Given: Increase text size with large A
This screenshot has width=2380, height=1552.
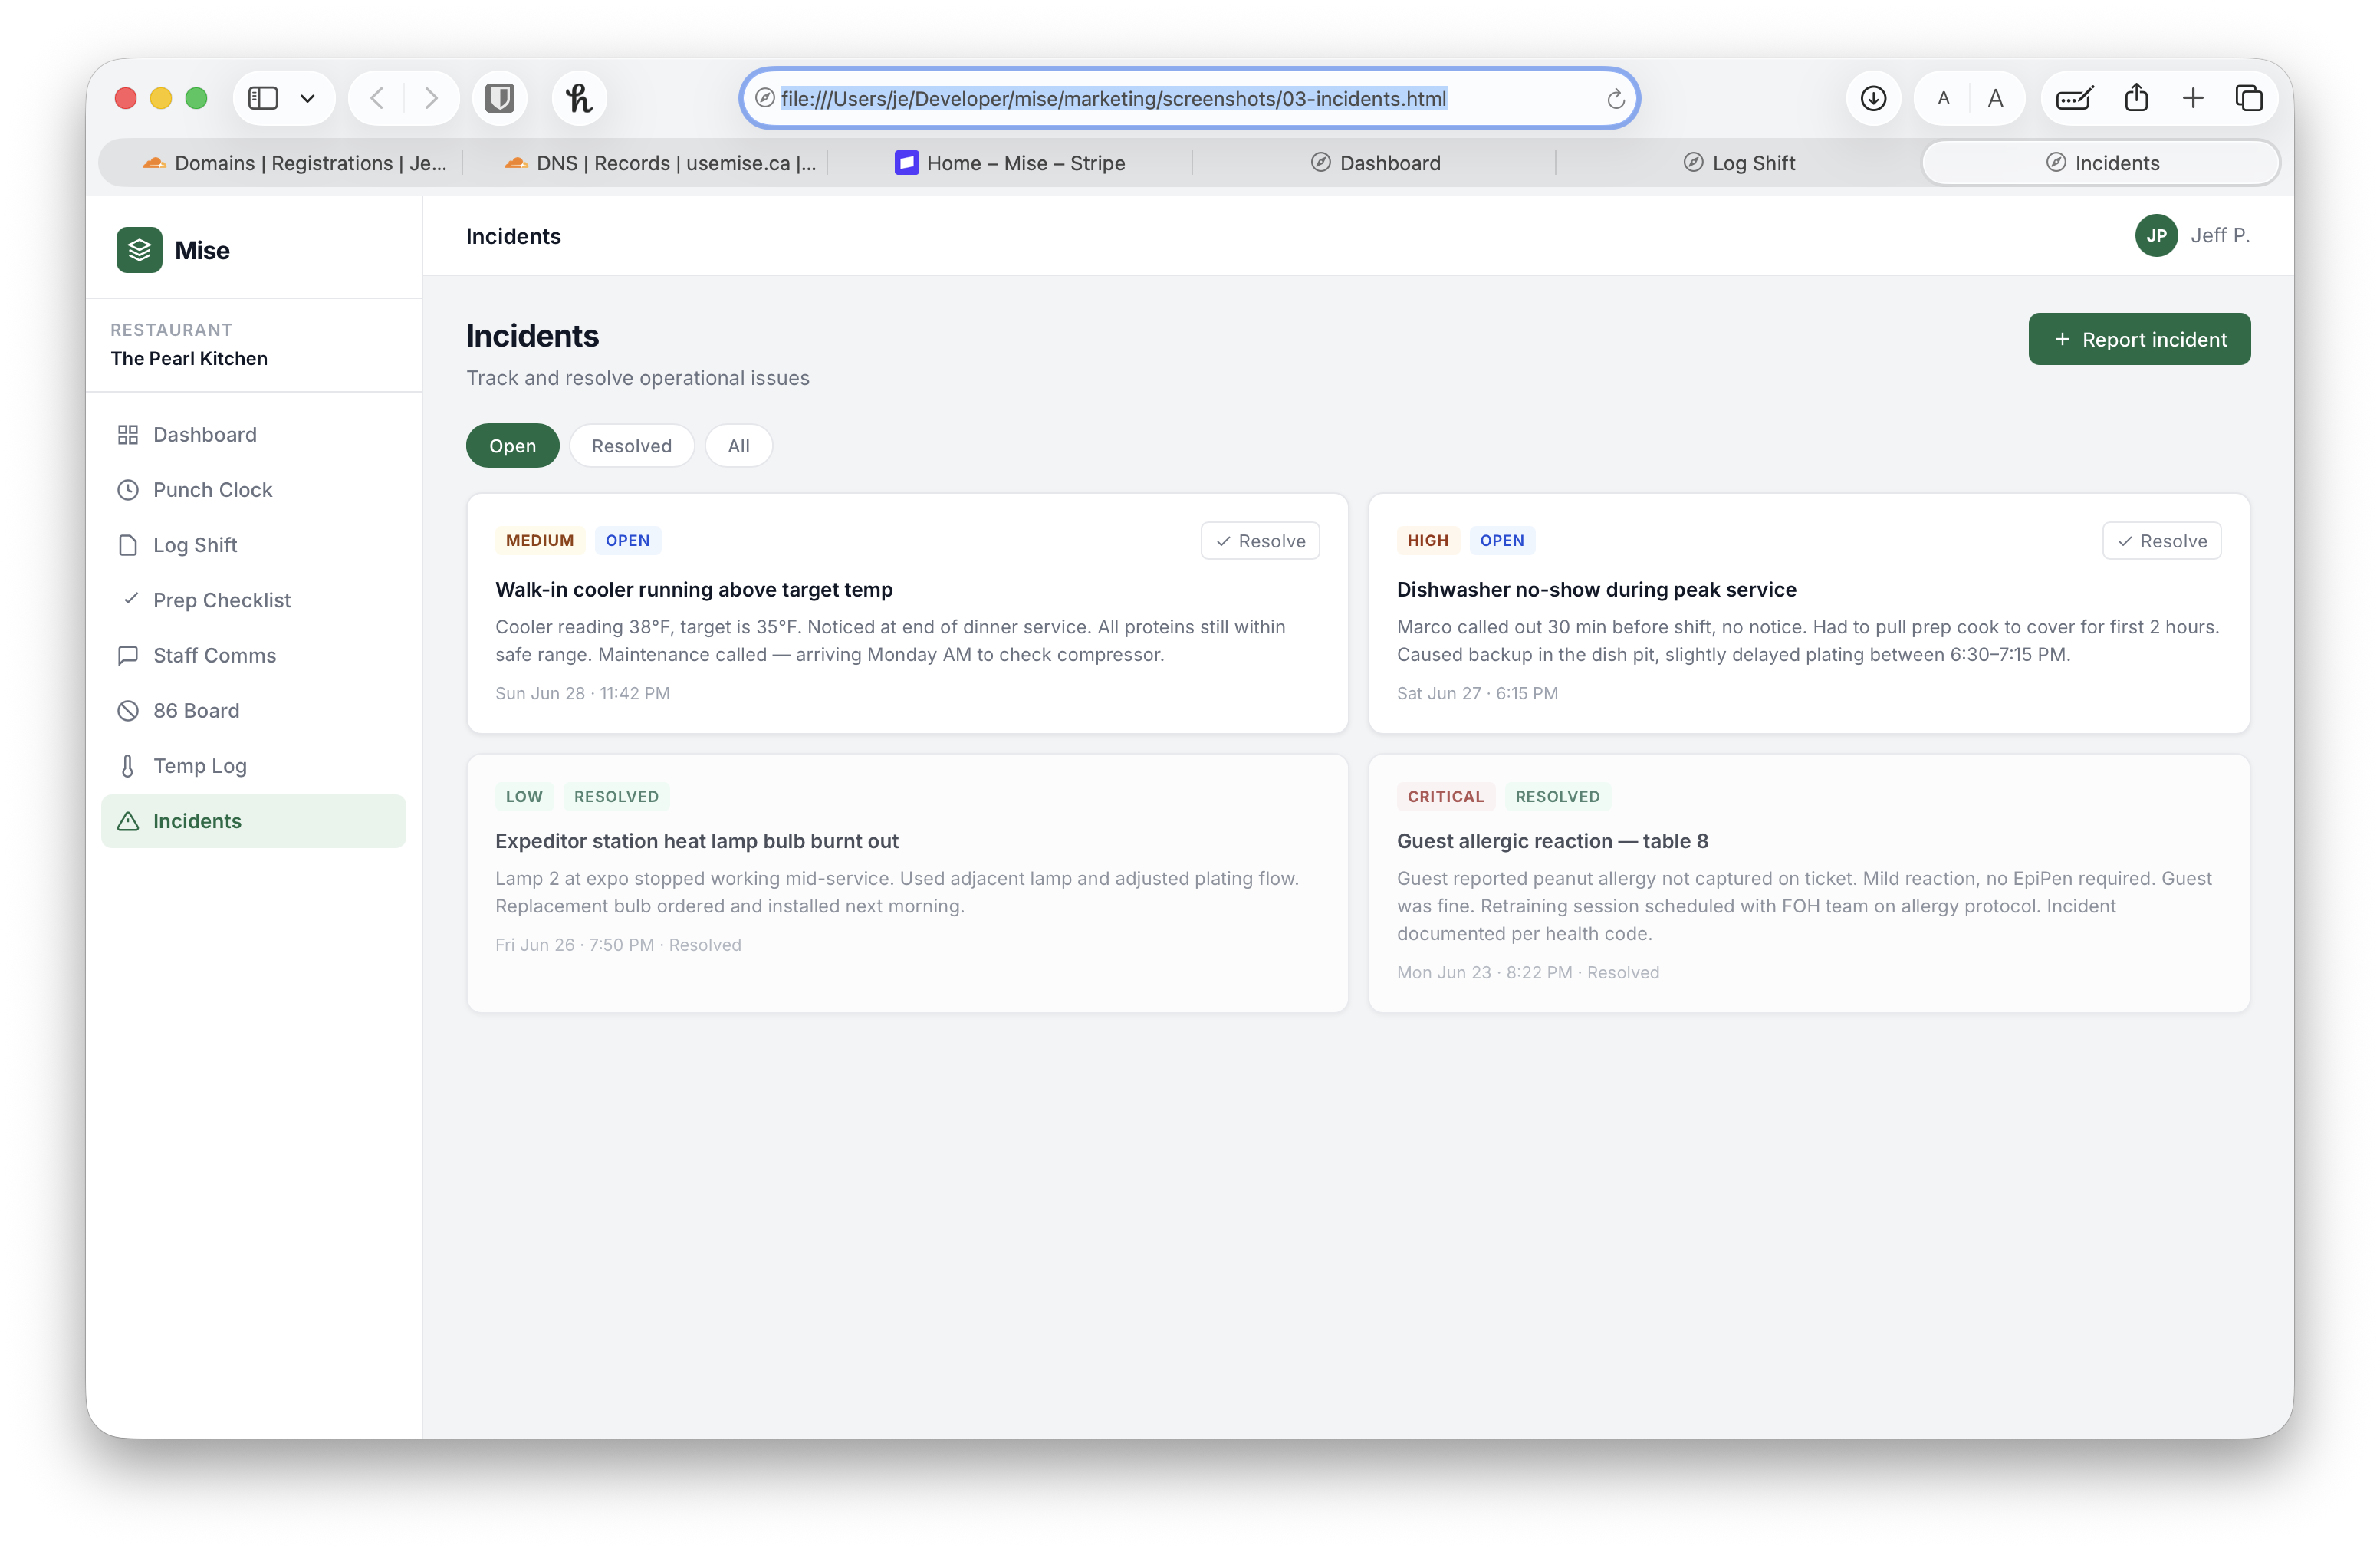Looking at the screenshot, I should click(1995, 98).
